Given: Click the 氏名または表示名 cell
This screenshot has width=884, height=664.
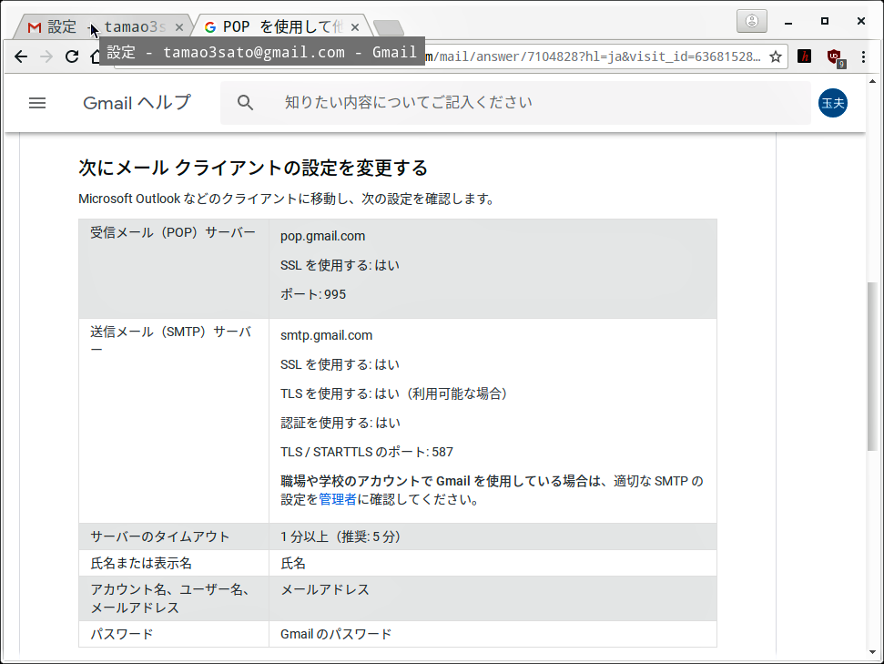Looking at the screenshot, I should (174, 563).
